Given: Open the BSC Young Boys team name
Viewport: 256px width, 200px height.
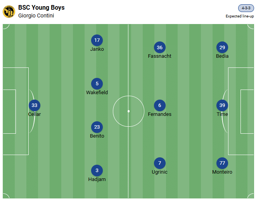Looking at the screenshot, I should 42,8.
